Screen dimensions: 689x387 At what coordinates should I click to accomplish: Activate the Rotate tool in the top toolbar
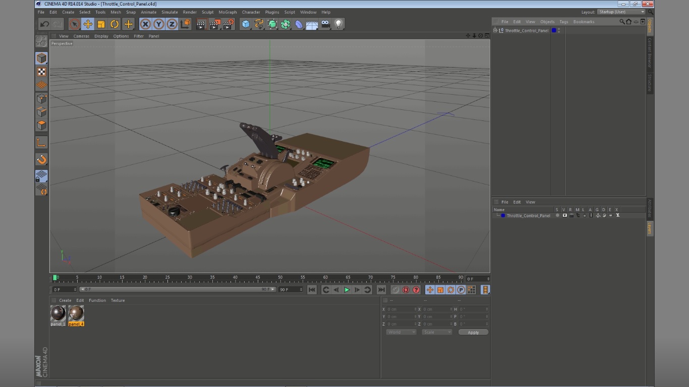click(x=115, y=24)
